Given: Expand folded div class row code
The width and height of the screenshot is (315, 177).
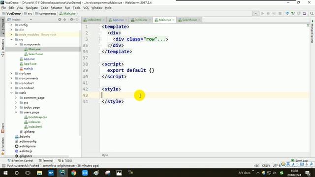Looking at the screenshot, I should (100, 39).
